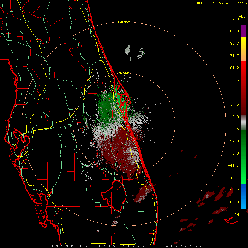Screen dimensions: 248x248
Task: Pick the black TH segment of the color bar
Action: [243, 215]
